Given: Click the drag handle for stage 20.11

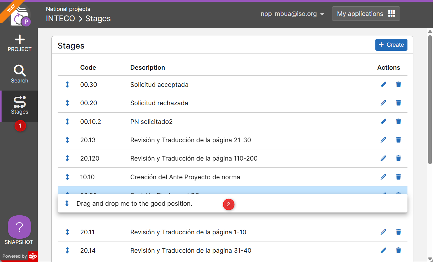Looking at the screenshot, I should [x=67, y=232].
